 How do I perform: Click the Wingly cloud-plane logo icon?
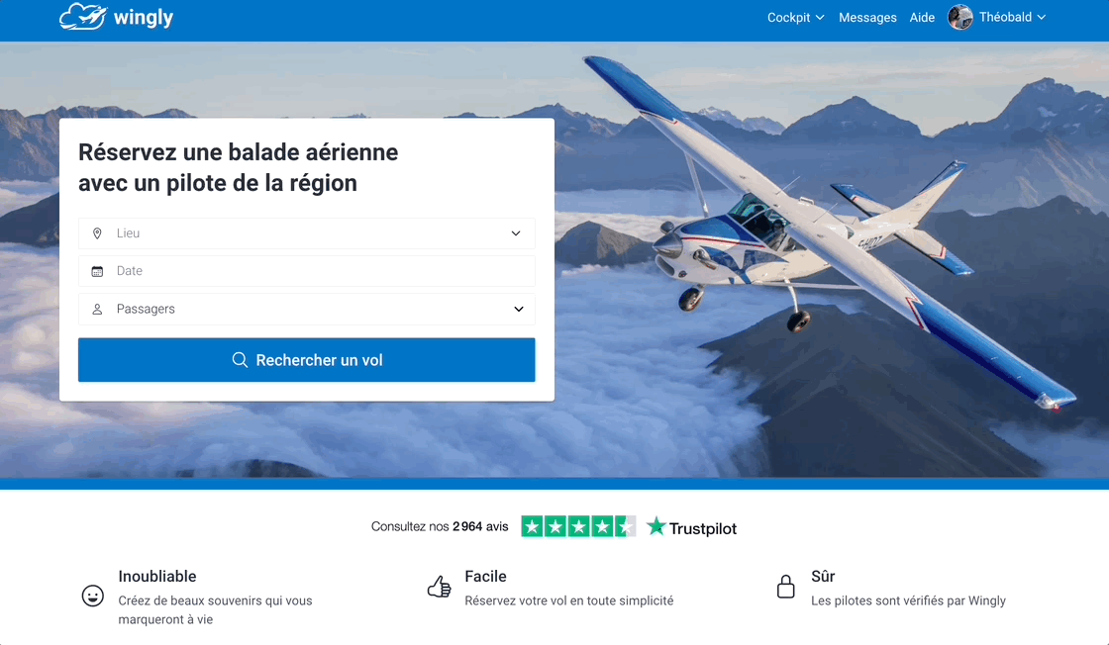pyautogui.click(x=83, y=16)
